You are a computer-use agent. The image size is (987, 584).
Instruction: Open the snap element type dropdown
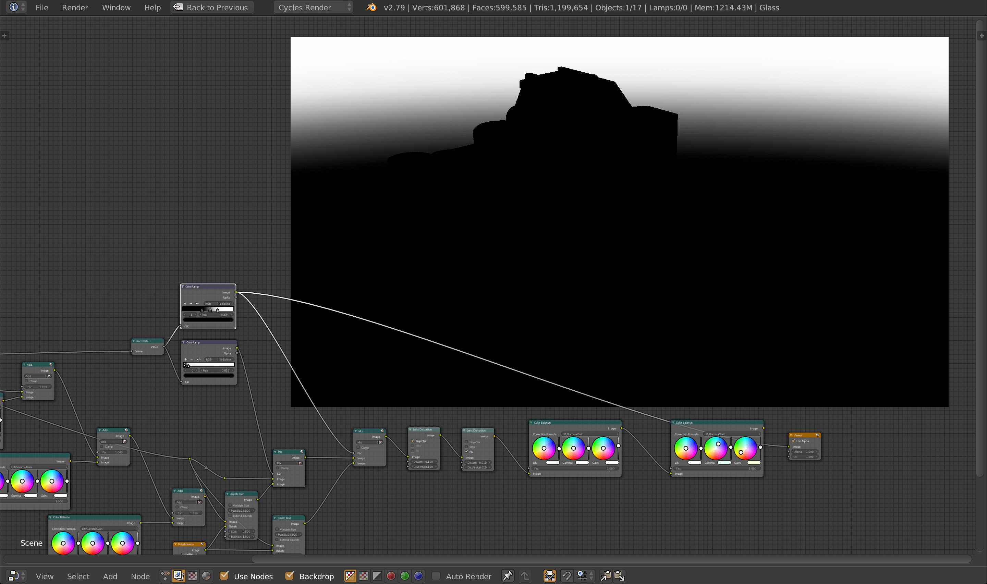point(585,576)
